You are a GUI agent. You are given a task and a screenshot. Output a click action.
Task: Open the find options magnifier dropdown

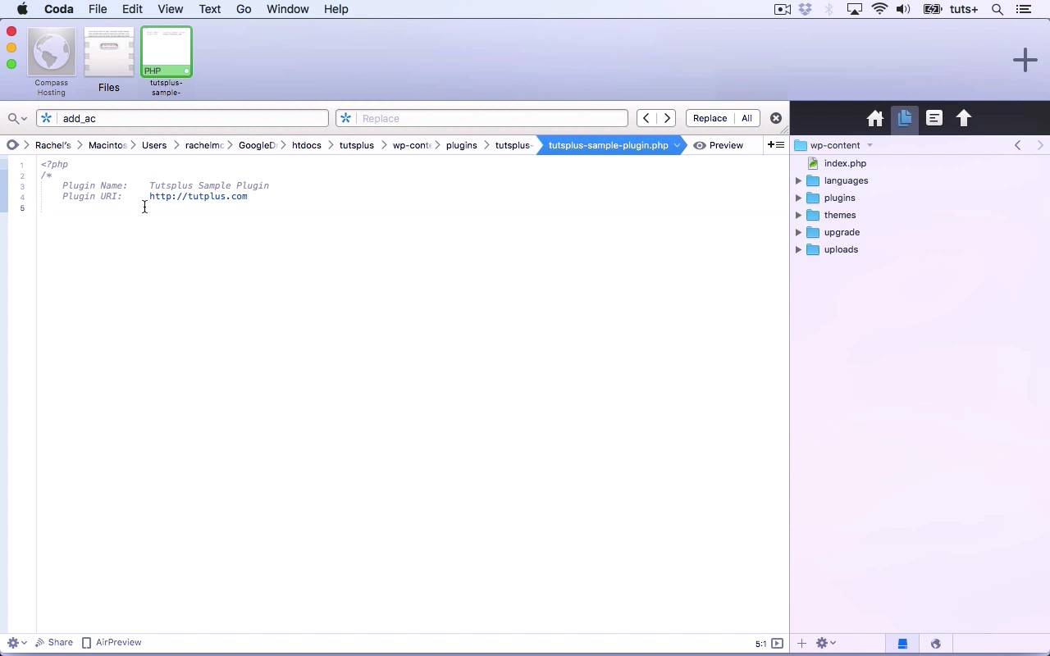(17, 118)
